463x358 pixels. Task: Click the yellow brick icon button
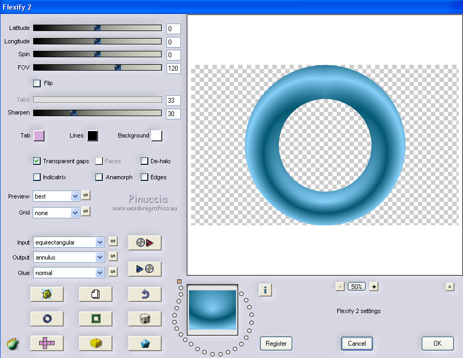point(96,343)
